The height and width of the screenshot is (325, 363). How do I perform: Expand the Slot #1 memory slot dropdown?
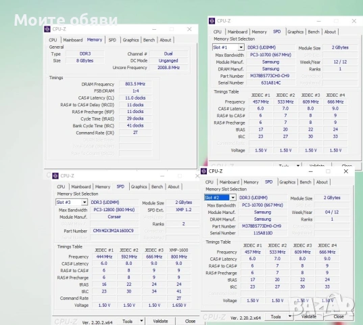(241, 47)
